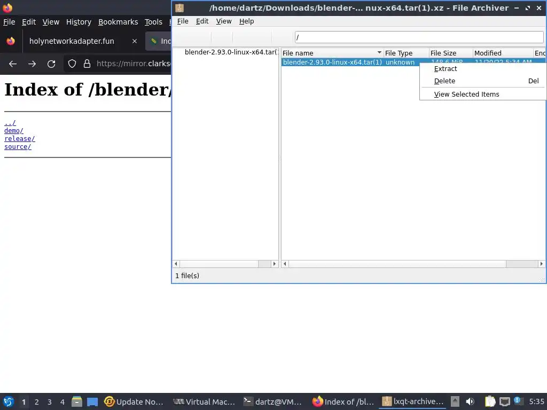The image size is (547, 410).
Task: Reload the Firefox page
Action: click(x=51, y=64)
